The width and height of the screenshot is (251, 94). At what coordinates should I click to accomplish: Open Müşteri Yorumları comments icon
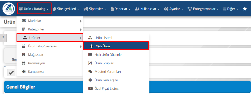coord(90,72)
